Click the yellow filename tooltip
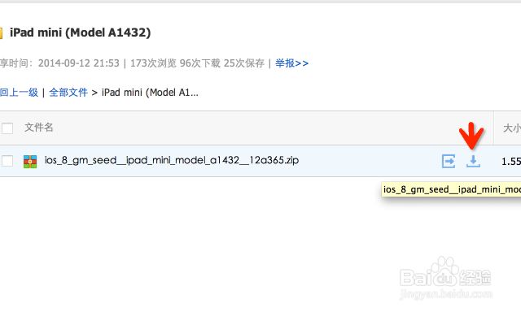This screenshot has height=312, width=521. tap(451, 189)
